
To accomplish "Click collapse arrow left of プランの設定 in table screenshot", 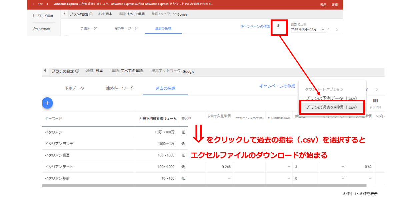I will pyautogui.click(x=45, y=71).
